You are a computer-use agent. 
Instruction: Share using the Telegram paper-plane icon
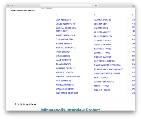click(35, 104)
